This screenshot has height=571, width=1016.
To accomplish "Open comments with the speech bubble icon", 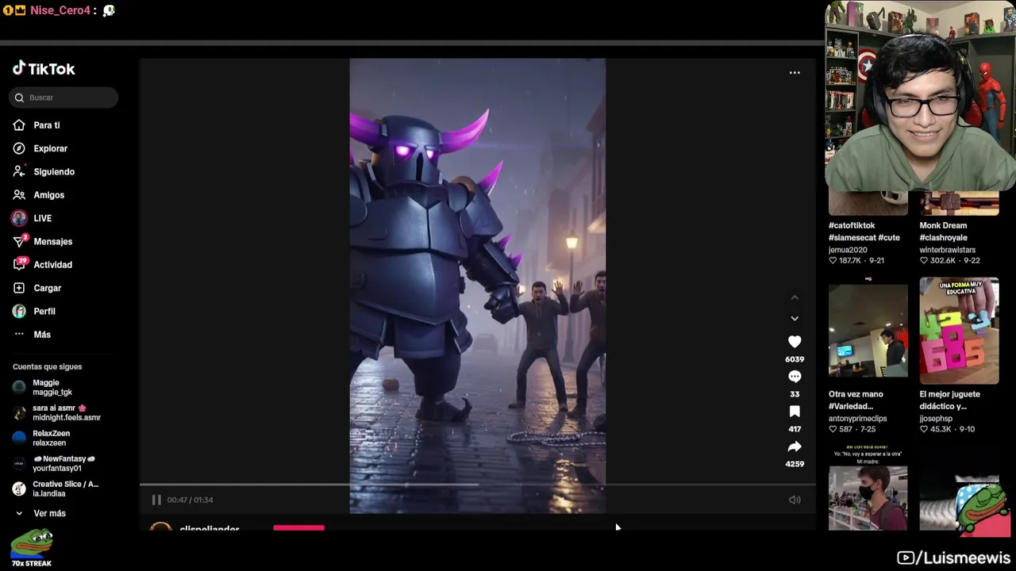I will tap(795, 377).
